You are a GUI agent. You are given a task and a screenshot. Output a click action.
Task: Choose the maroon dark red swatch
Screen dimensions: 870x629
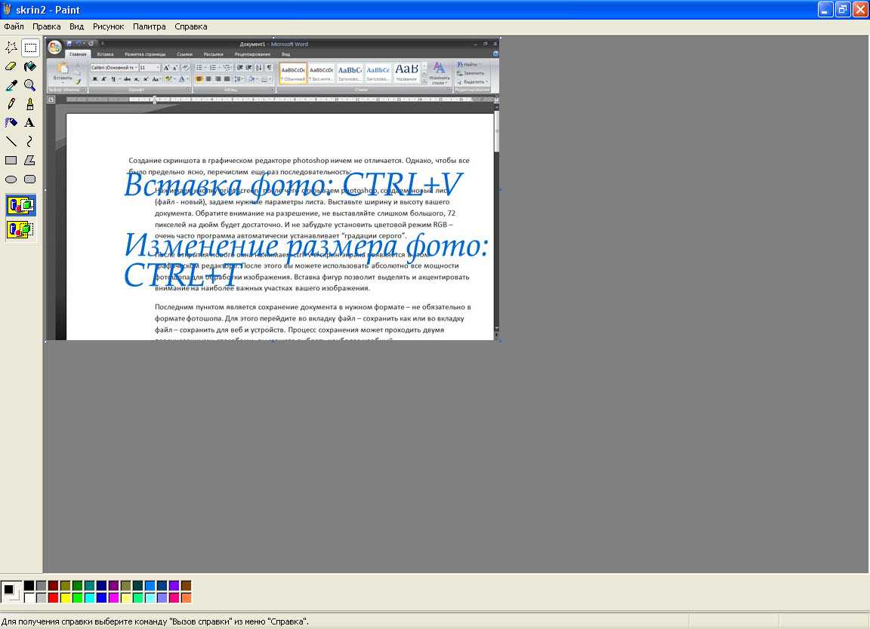(54, 586)
